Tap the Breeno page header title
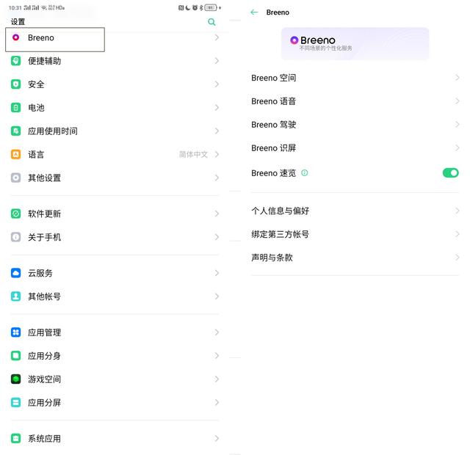The width and height of the screenshot is (470, 455). pyautogui.click(x=278, y=12)
